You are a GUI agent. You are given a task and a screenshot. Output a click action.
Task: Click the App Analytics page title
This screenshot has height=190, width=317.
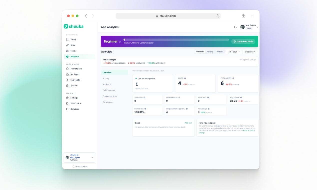pos(110,27)
